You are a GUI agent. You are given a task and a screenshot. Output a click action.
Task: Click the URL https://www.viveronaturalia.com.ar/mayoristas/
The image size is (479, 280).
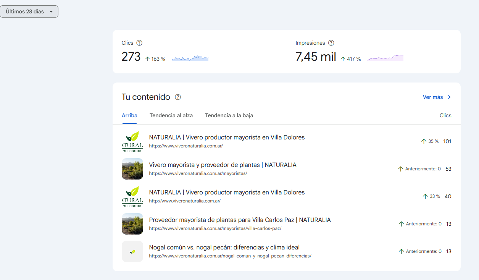[198, 173]
